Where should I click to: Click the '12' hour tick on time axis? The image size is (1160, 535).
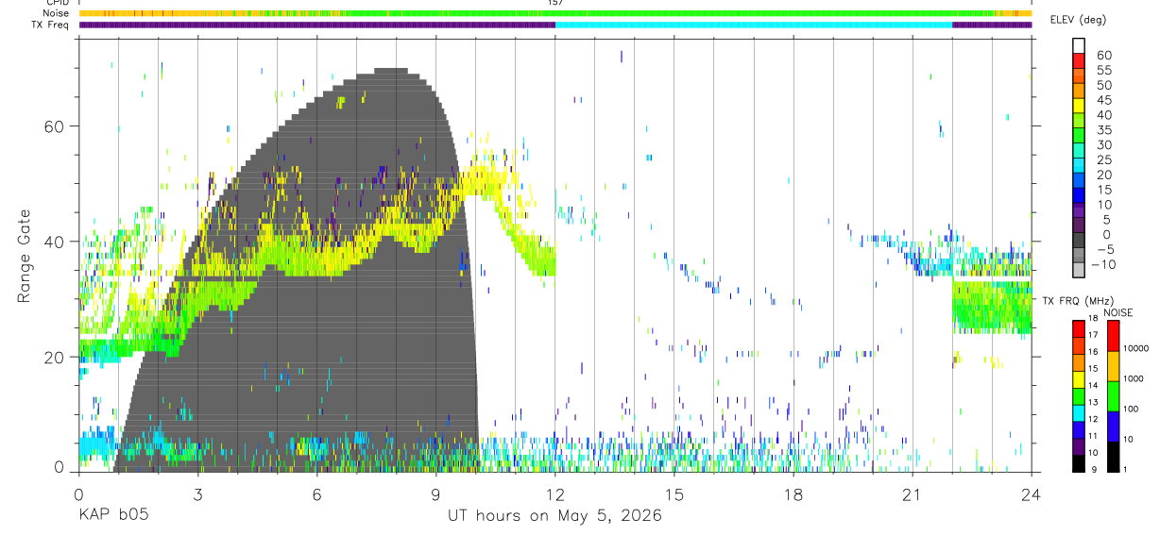click(x=554, y=494)
